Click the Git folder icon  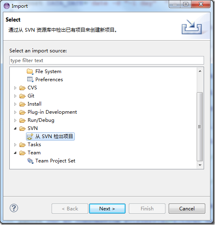(22, 96)
